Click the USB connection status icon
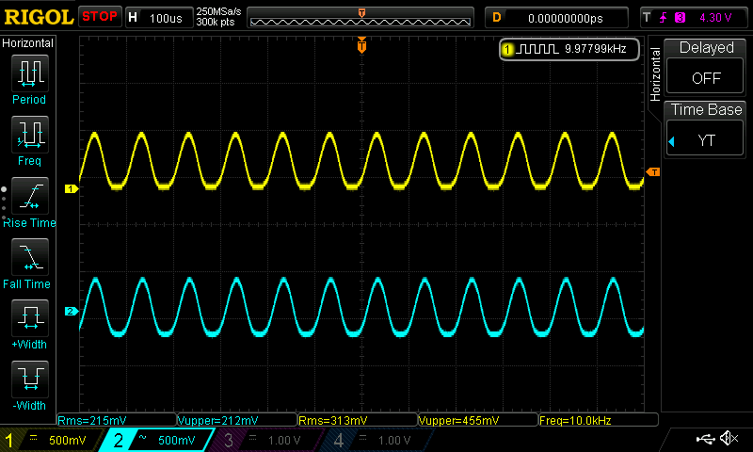Viewport: 753px width, 452px height. (x=704, y=439)
